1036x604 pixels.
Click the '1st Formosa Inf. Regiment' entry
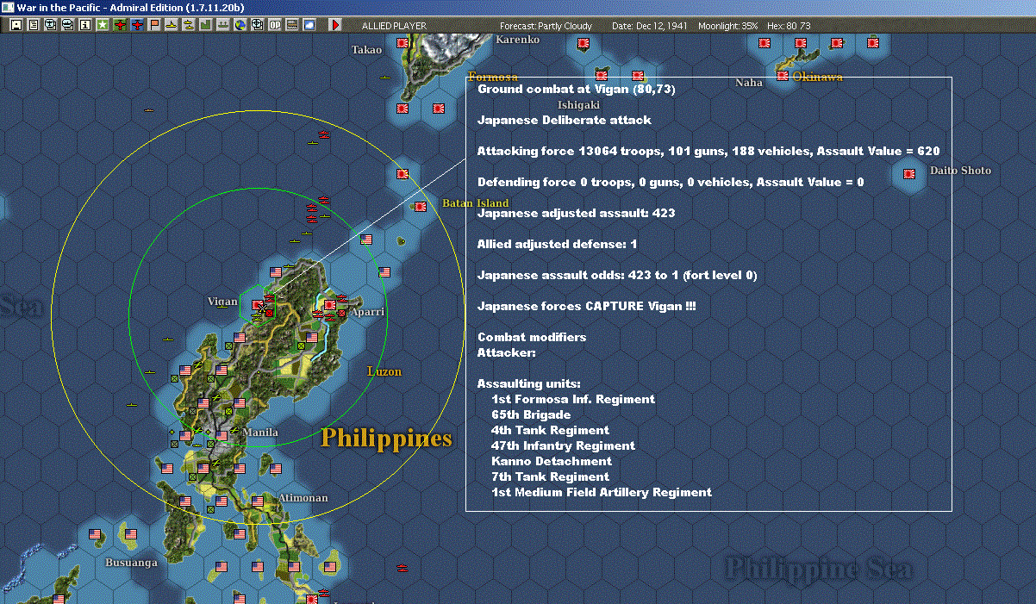coord(573,399)
